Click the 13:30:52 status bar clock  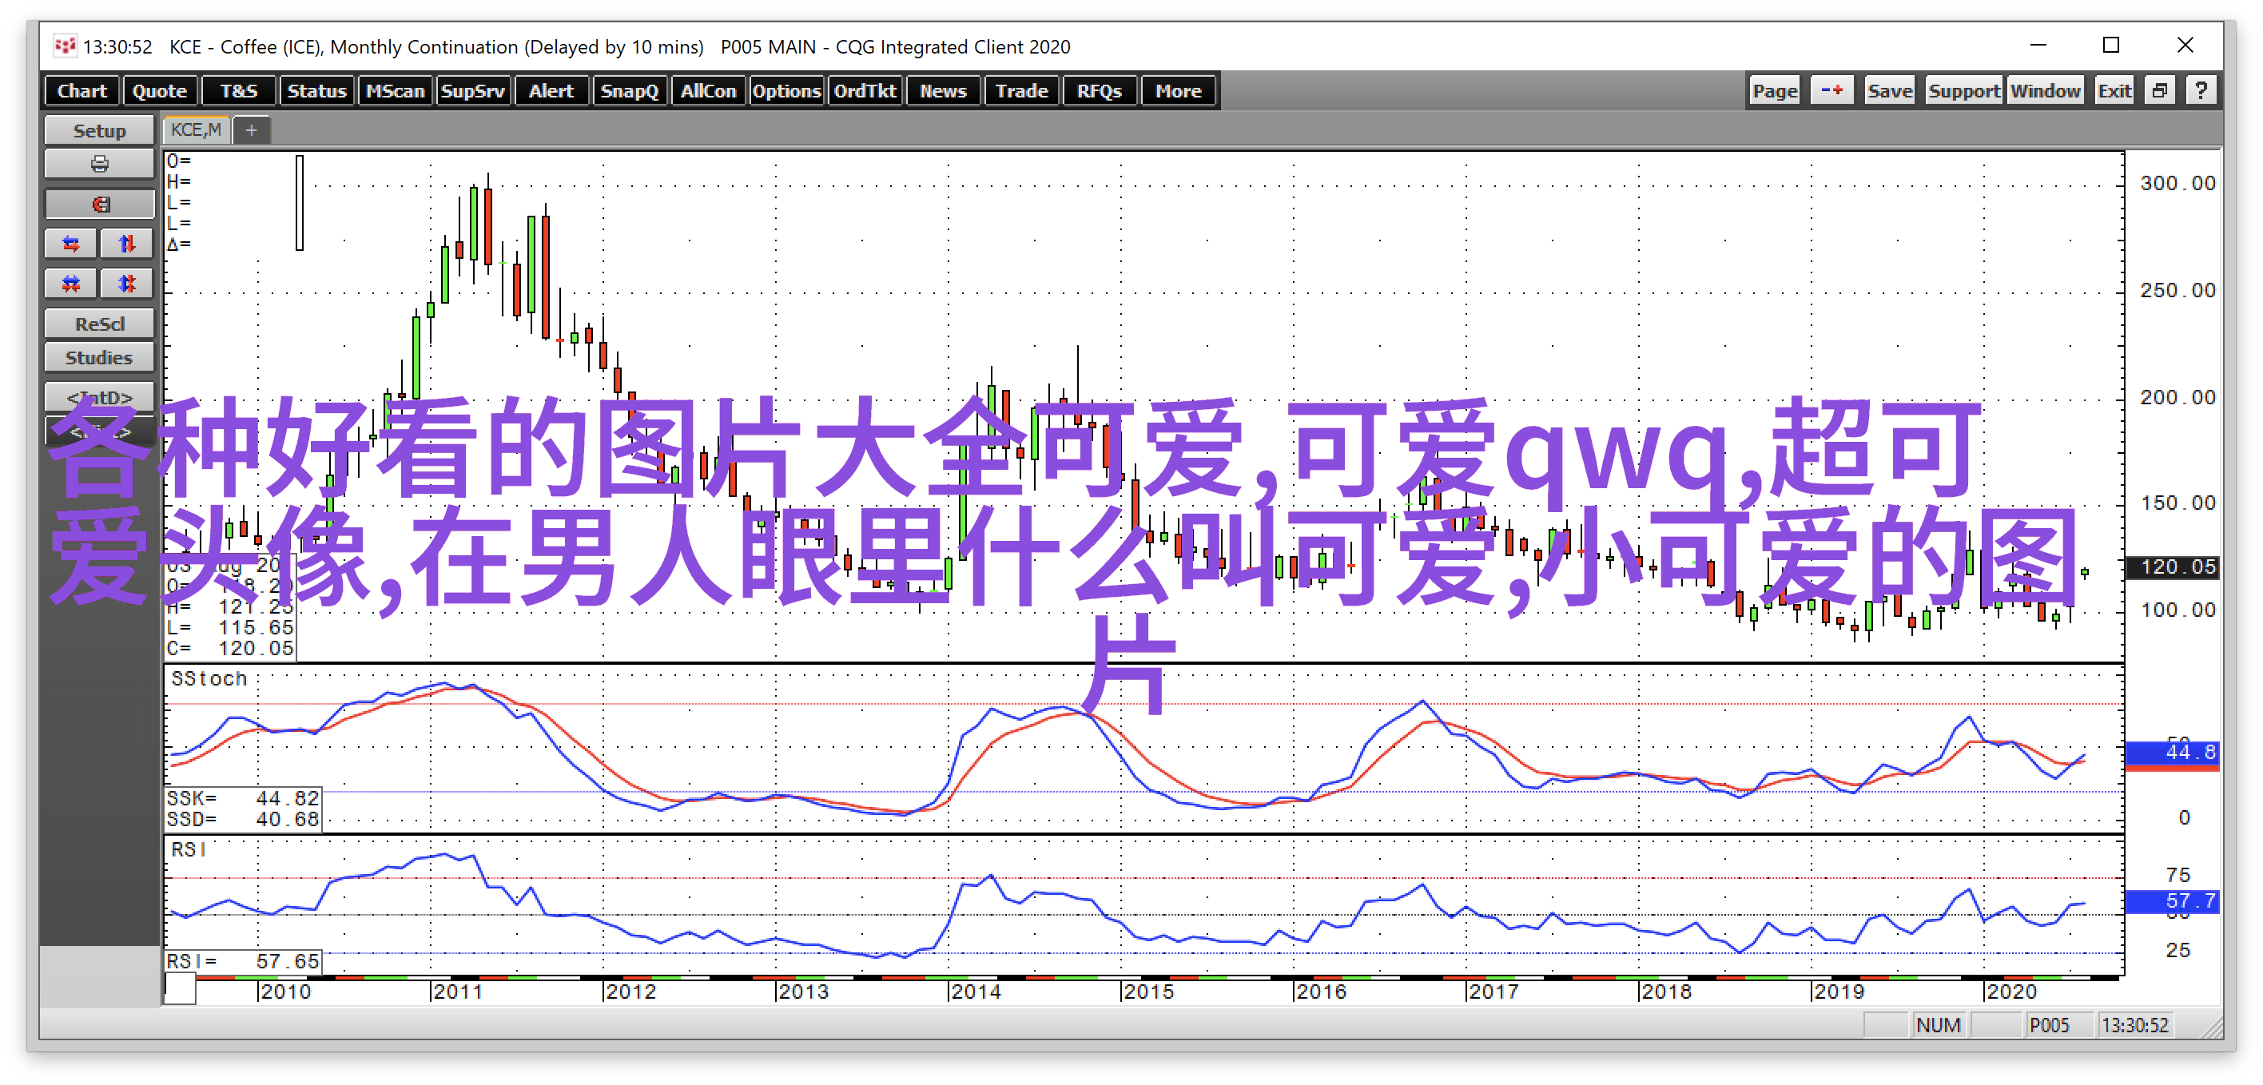pos(2136,1025)
